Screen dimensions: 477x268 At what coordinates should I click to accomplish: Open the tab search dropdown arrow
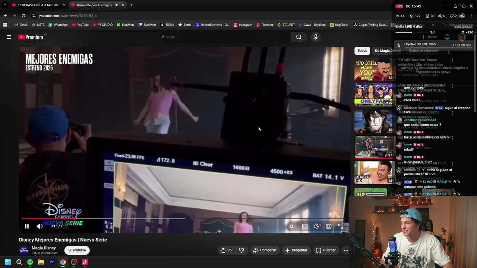(x=5, y=5)
